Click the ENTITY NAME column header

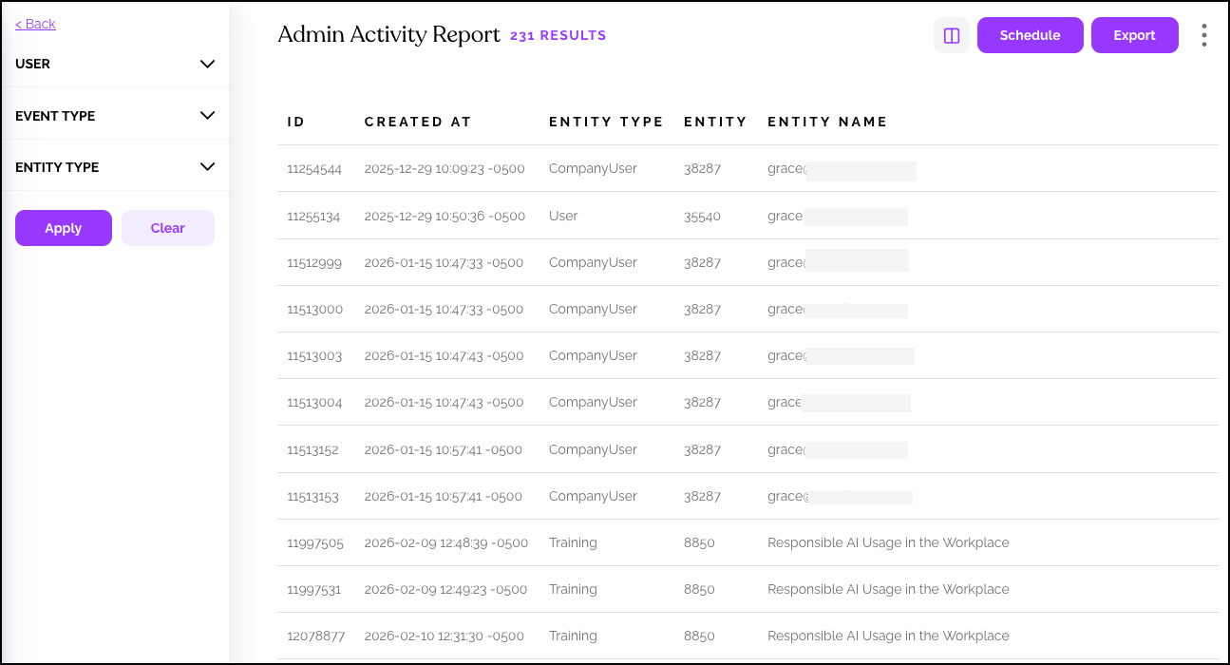(x=827, y=122)
